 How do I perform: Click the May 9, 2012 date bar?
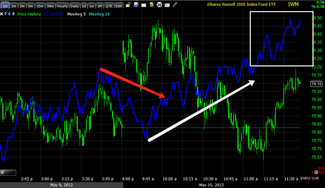(61, 185)
